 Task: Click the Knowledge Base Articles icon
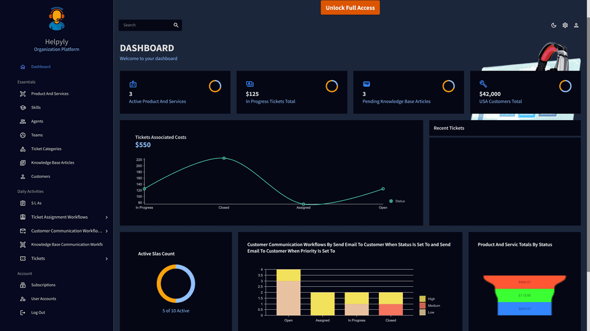[23, 163]
